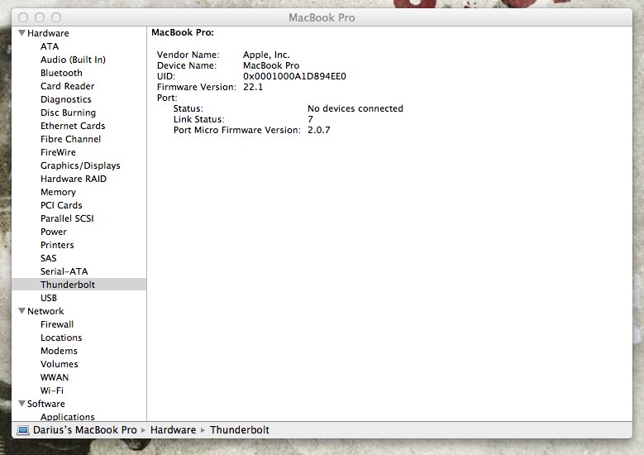
Task: Click Hardware in the path bar
Action: pos(173,430)
